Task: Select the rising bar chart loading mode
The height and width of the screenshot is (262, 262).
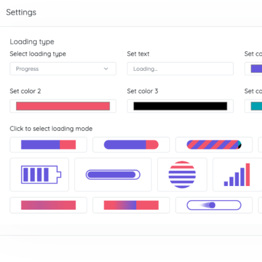Action: [x=237, y=175]
